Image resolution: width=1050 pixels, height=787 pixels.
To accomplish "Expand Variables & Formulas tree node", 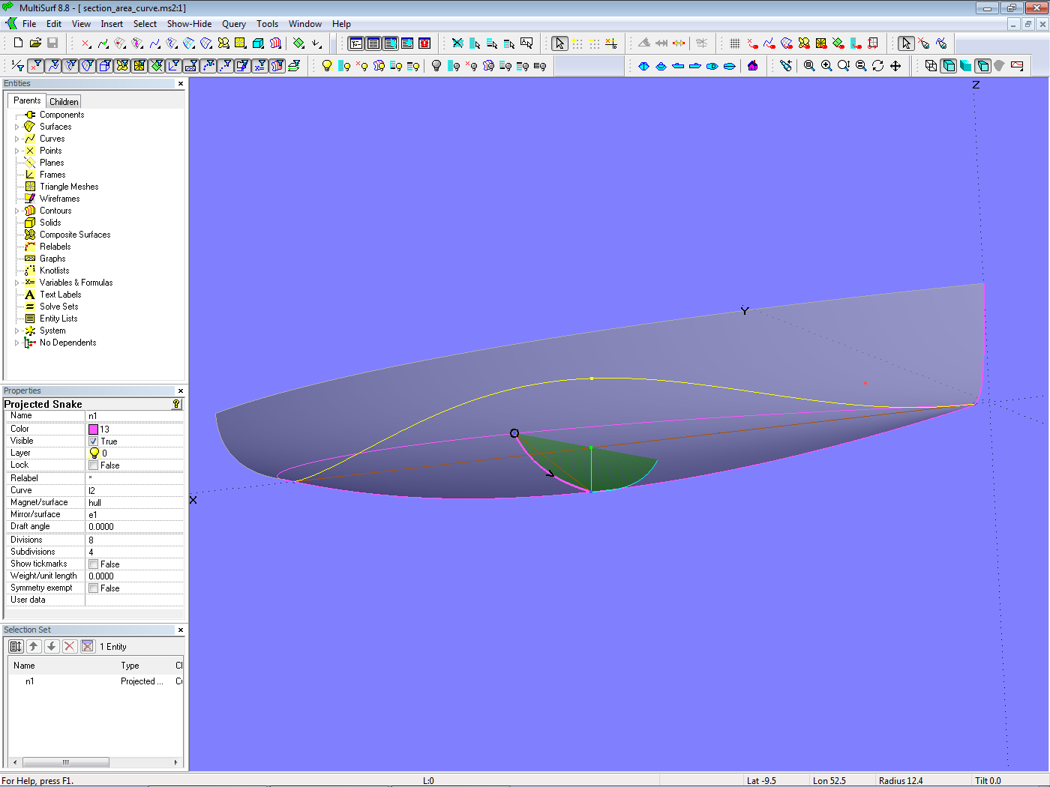I will coord(17,283).
